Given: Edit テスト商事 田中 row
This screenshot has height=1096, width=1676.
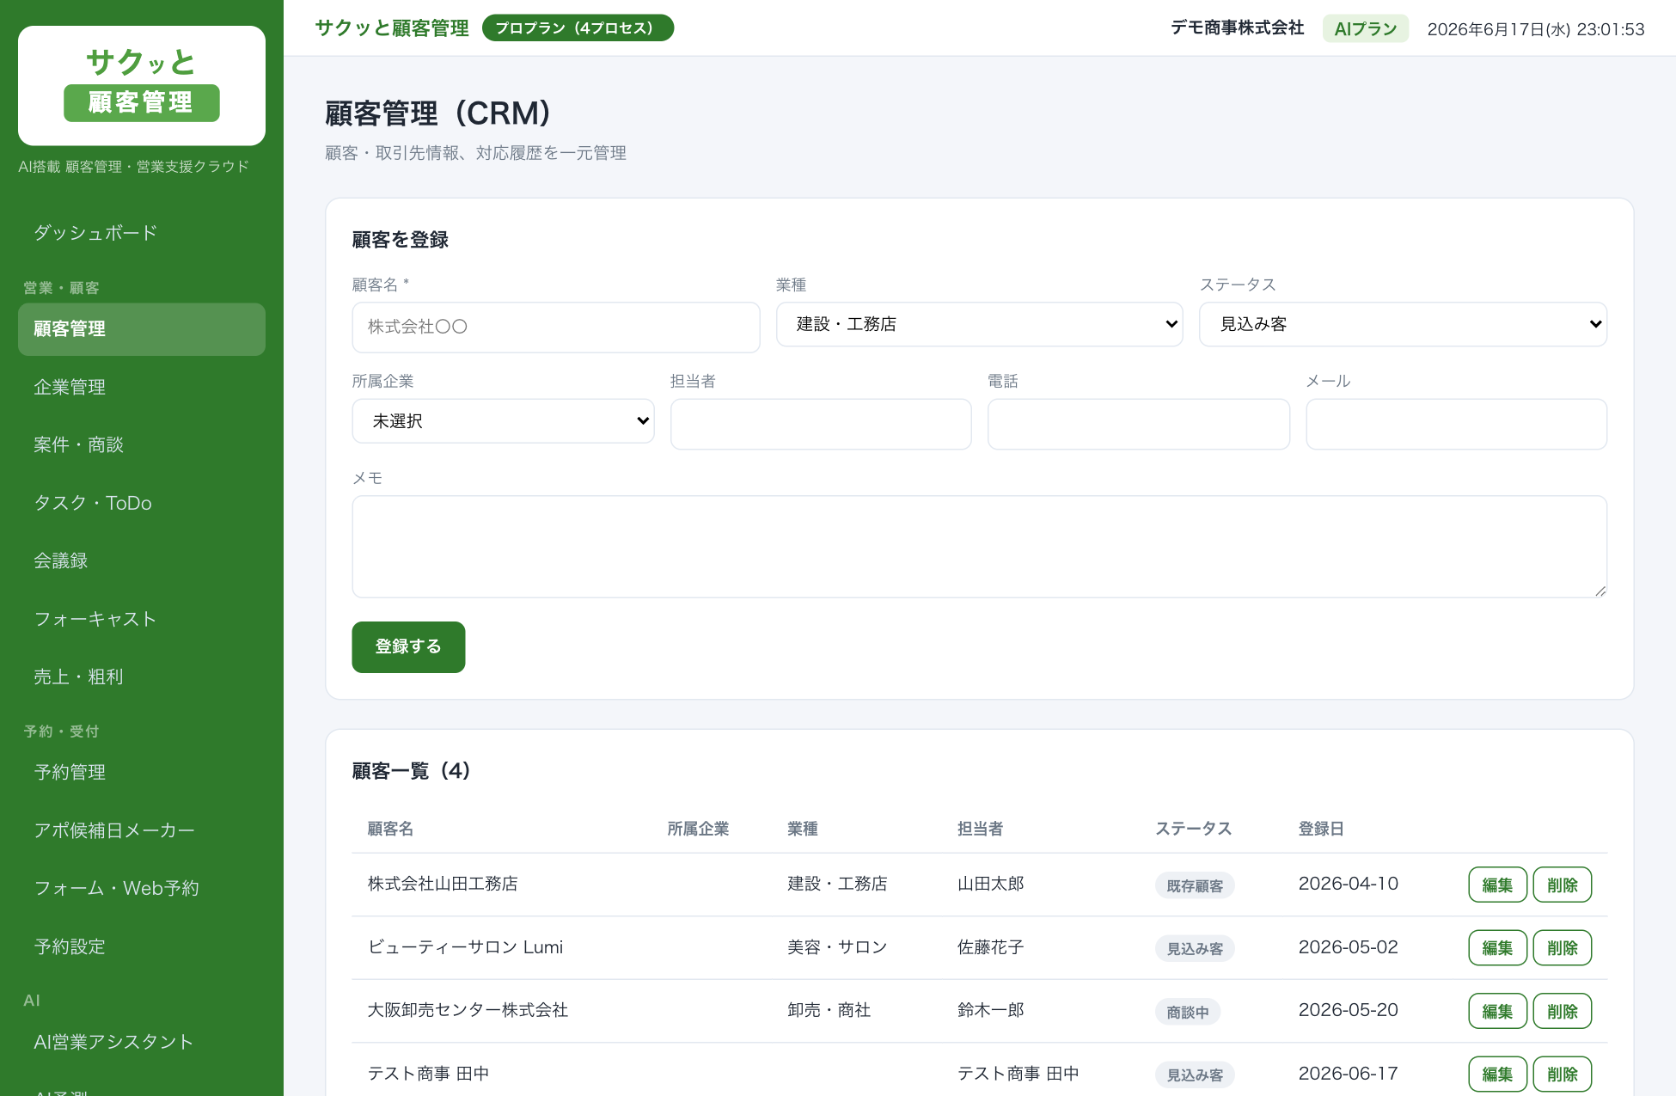Looking at the screenshot, I should pyautogui.click(x=1498, y=1075).
